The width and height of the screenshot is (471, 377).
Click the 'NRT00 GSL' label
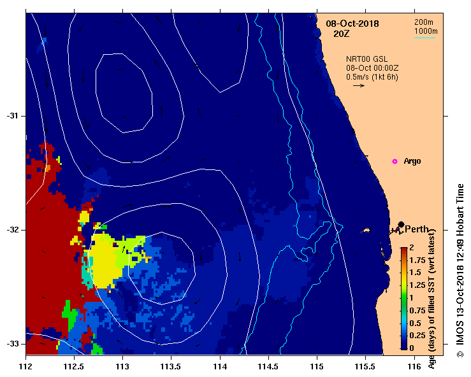pos(366,59)
